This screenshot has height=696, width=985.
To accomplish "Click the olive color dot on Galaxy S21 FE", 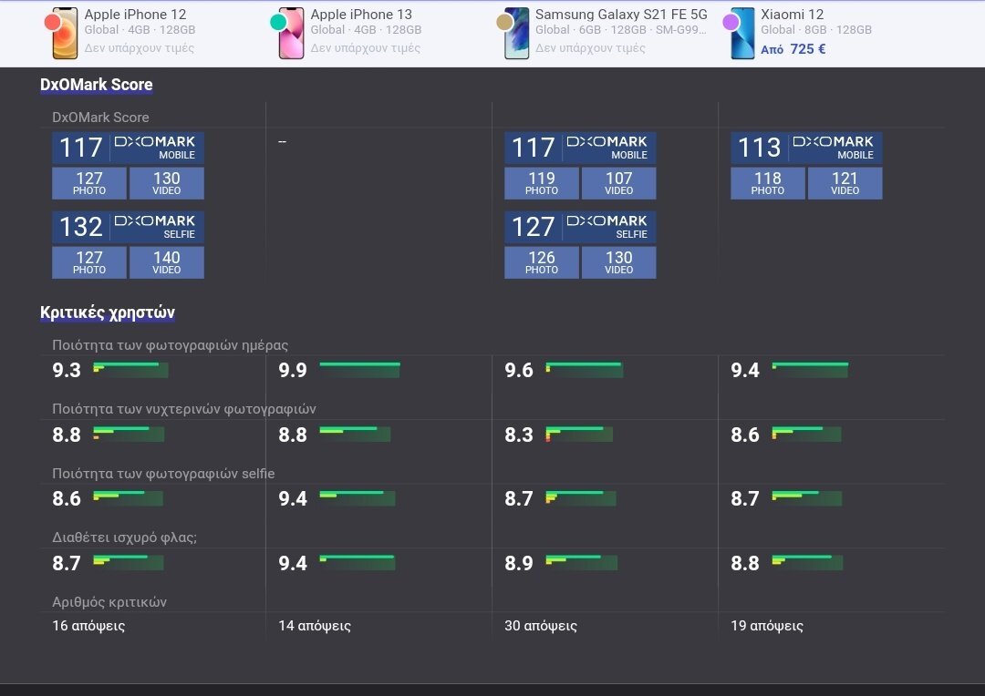I will (x=504, y=23).
